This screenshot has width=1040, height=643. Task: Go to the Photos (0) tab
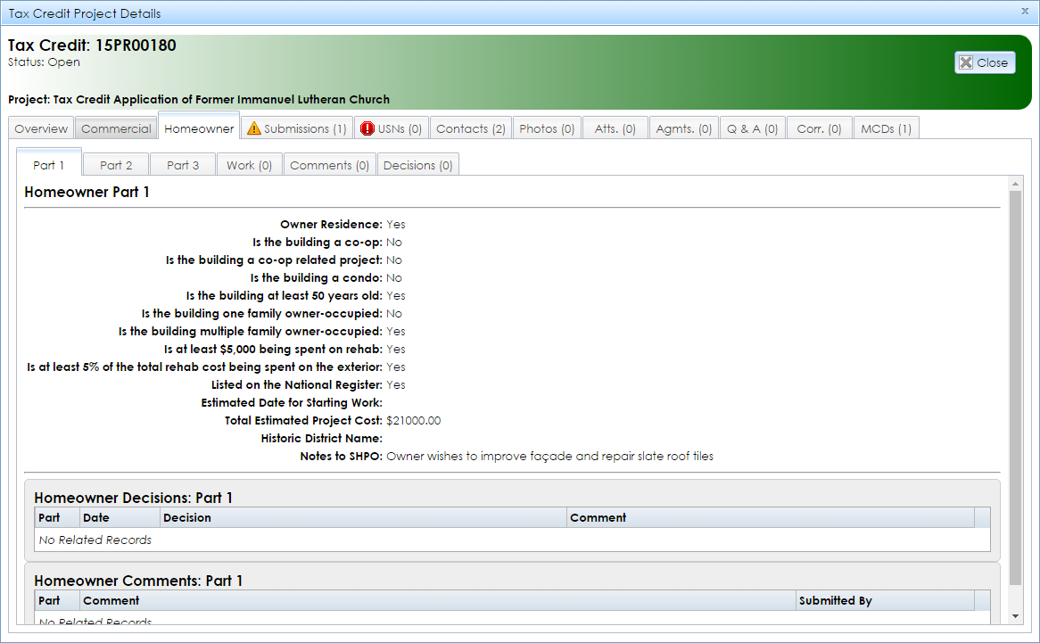[547, 128]
